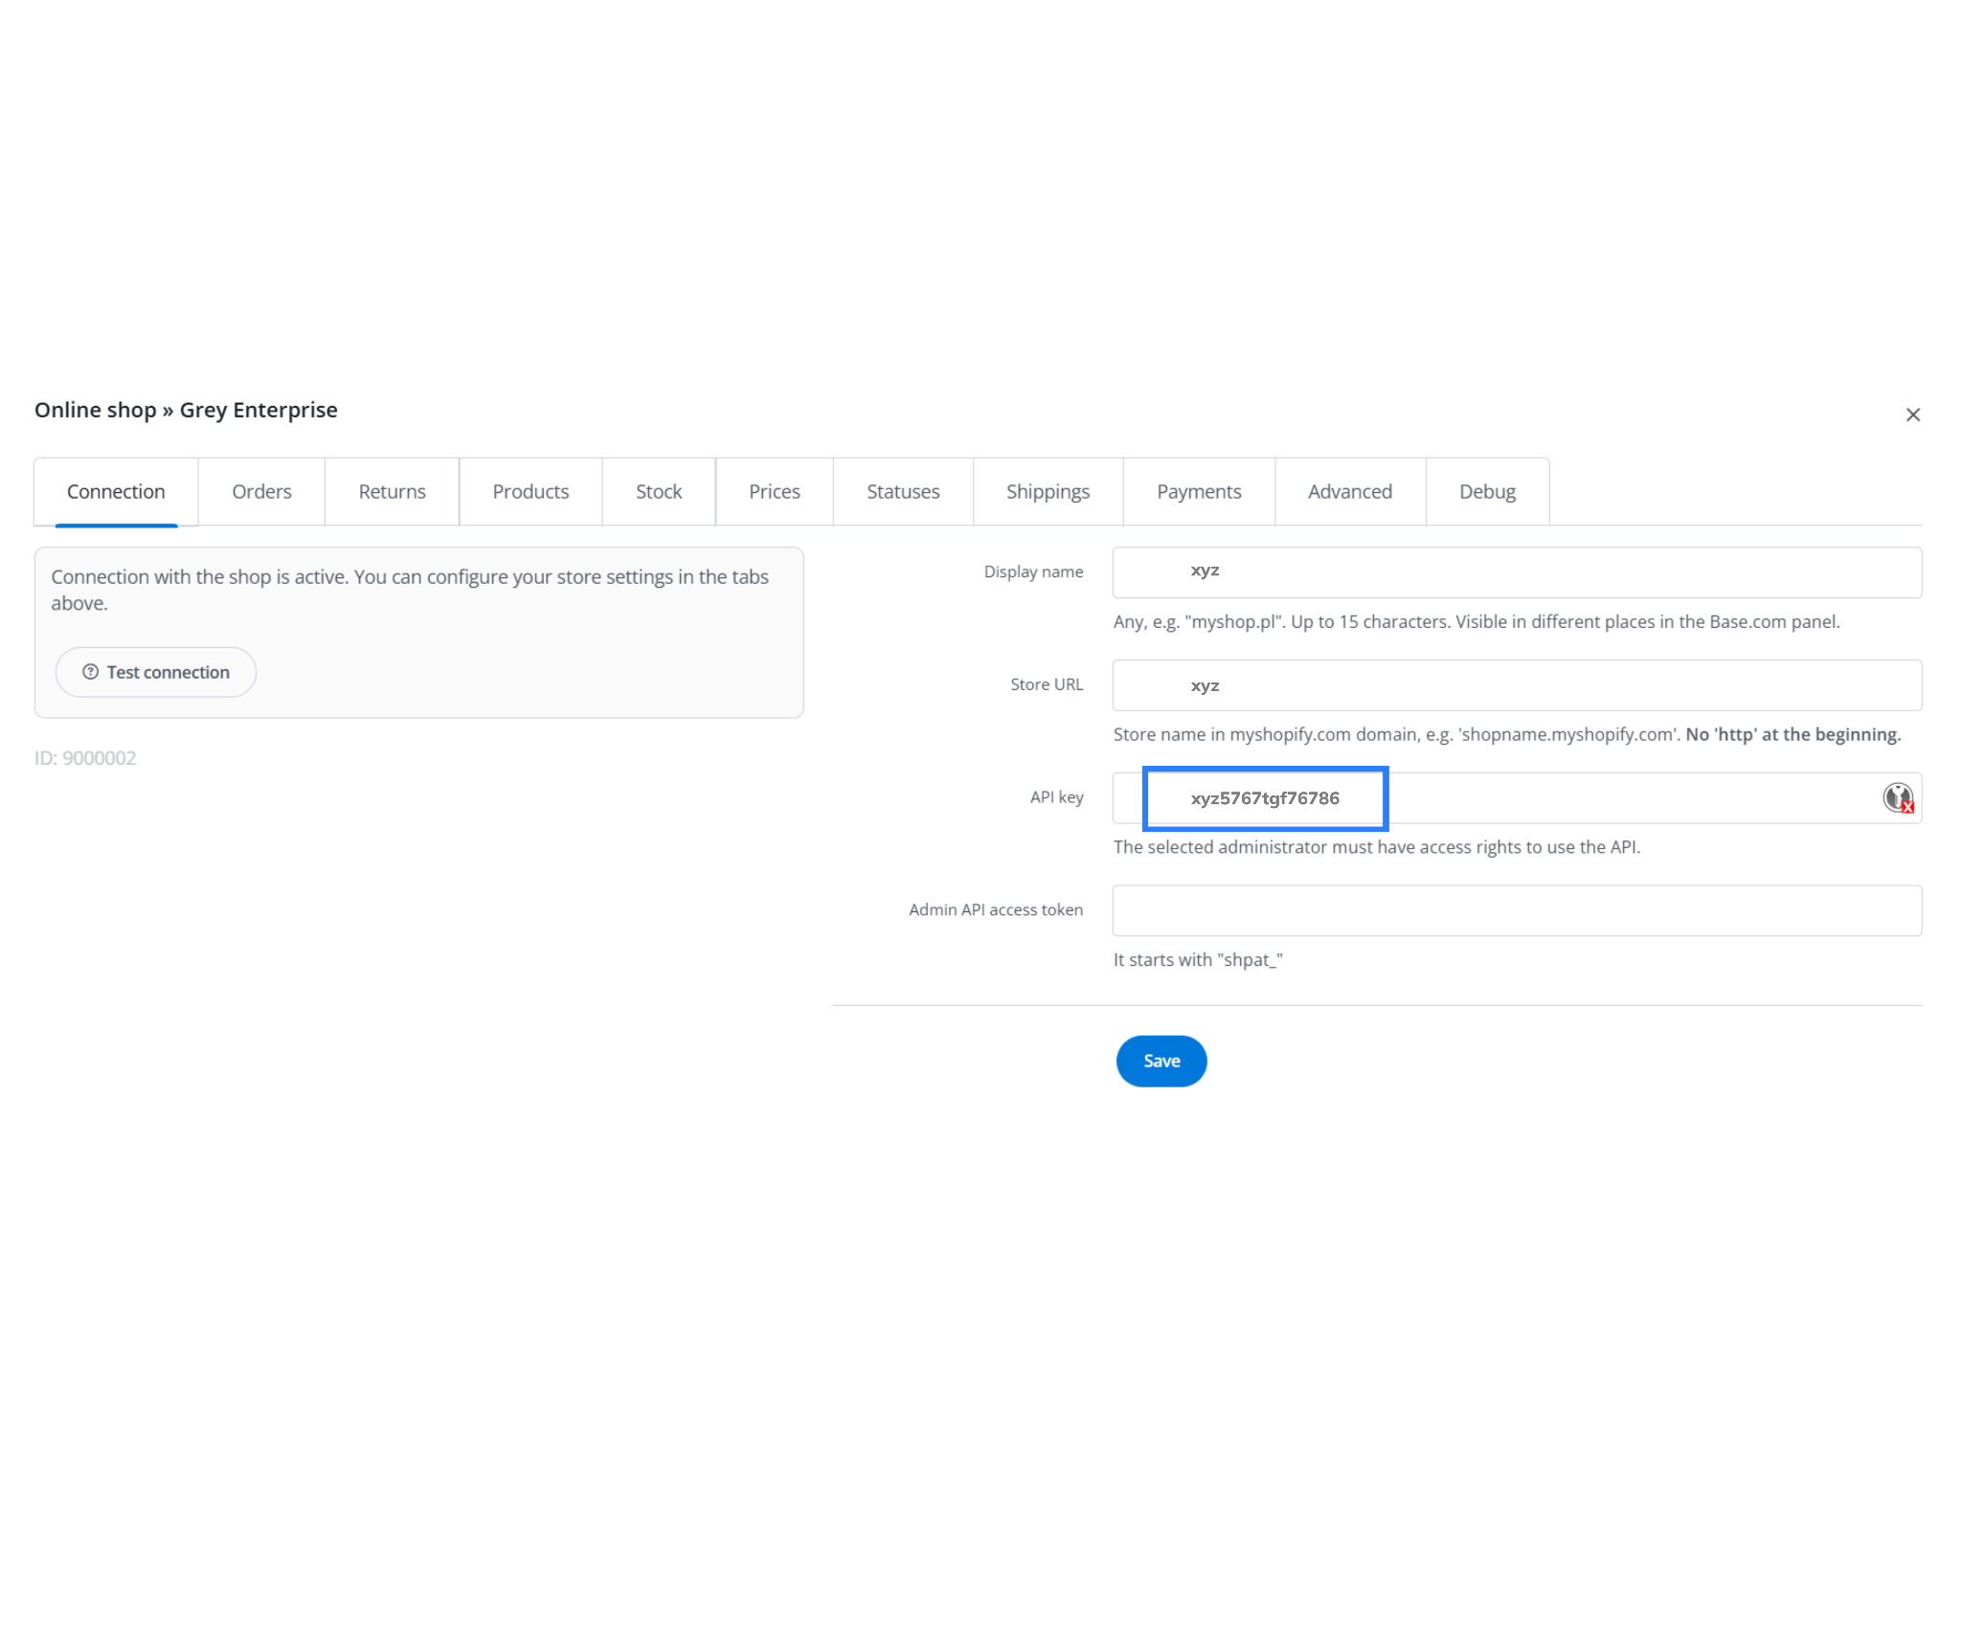Go to the Stock tab
Screen dimensions: 1961x1634
click(x=659, y=492)
